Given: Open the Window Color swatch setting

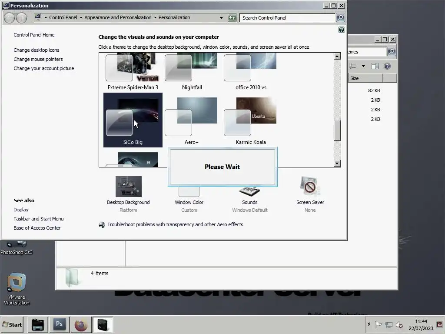Looking at the screenshot, I should (x=189, y=191).
